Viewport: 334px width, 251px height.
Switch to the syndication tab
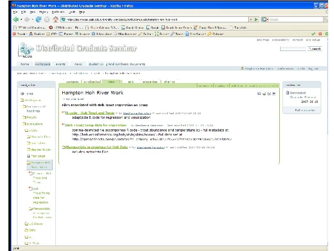click(x=92, y=82)
